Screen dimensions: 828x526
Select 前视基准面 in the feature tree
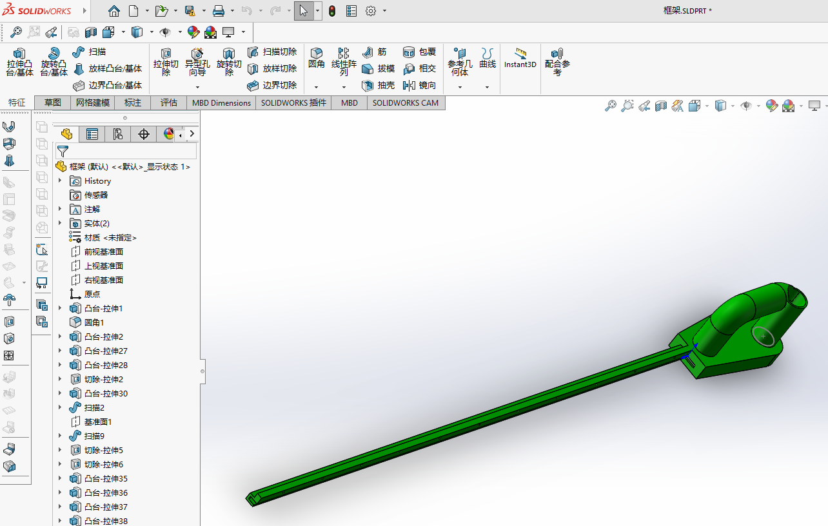(x=104, y=252)
